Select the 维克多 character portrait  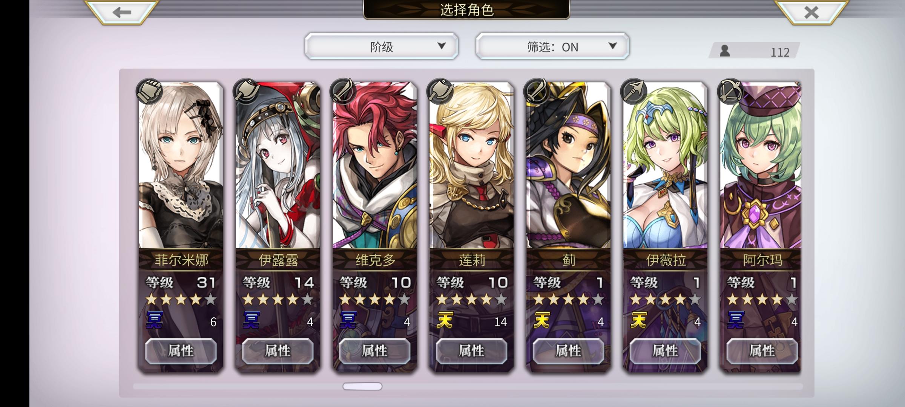[x=375, y=166]
